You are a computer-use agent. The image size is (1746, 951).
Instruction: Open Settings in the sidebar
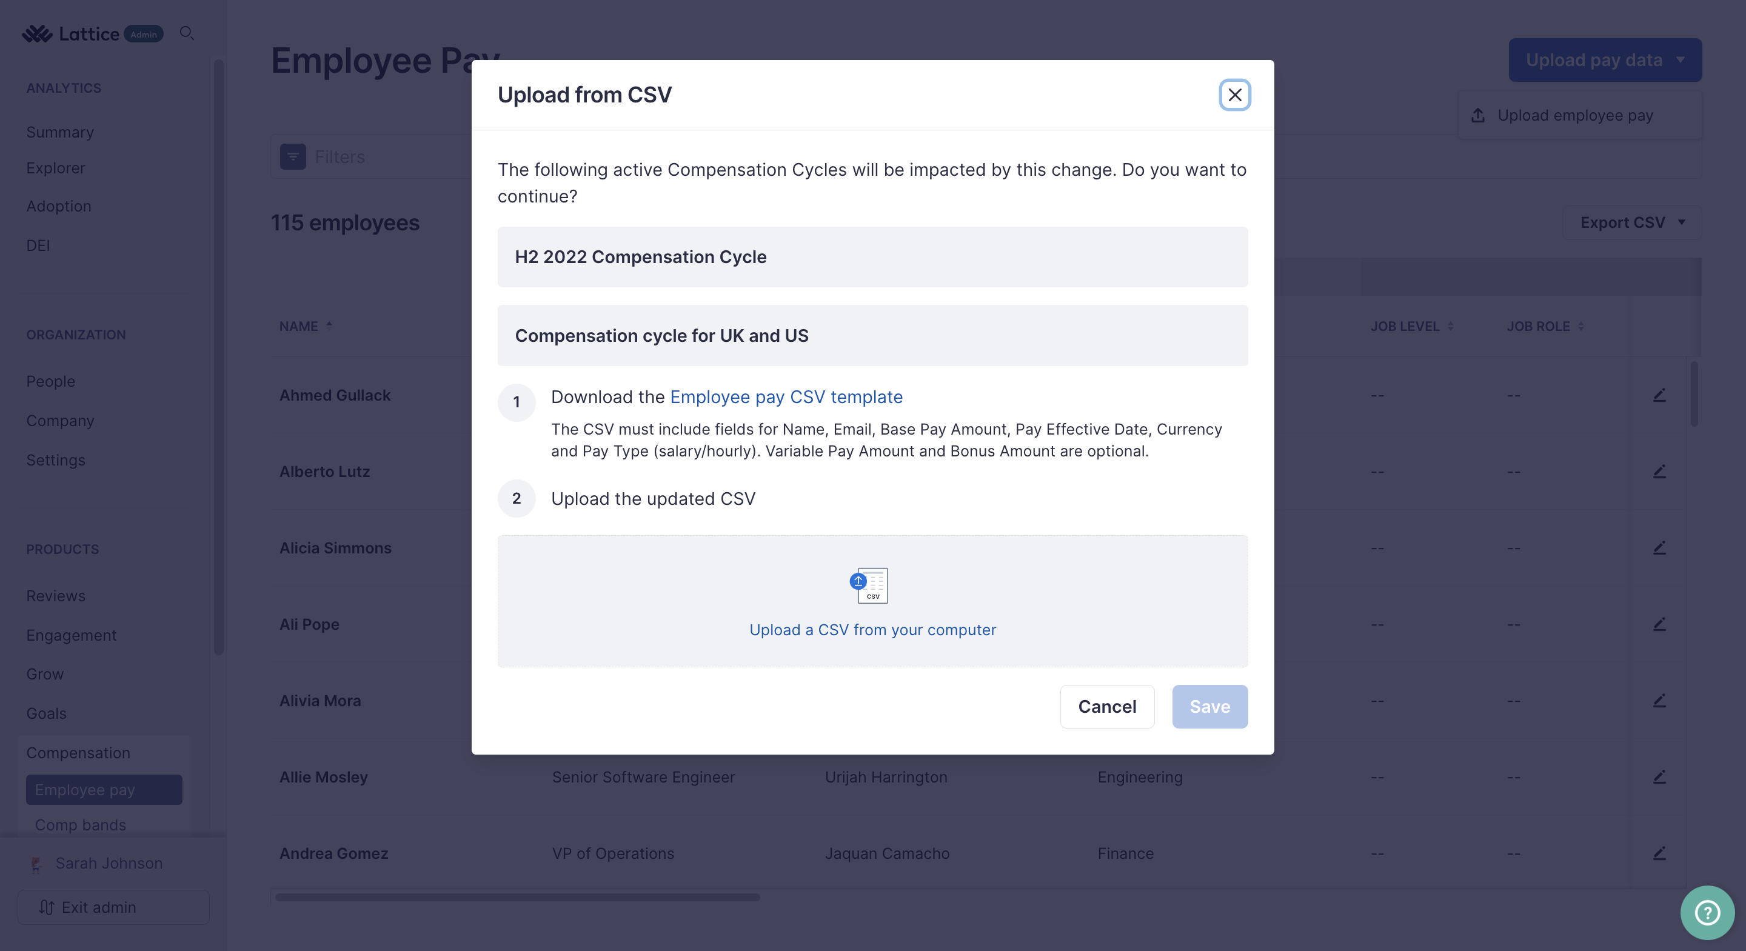56,459
